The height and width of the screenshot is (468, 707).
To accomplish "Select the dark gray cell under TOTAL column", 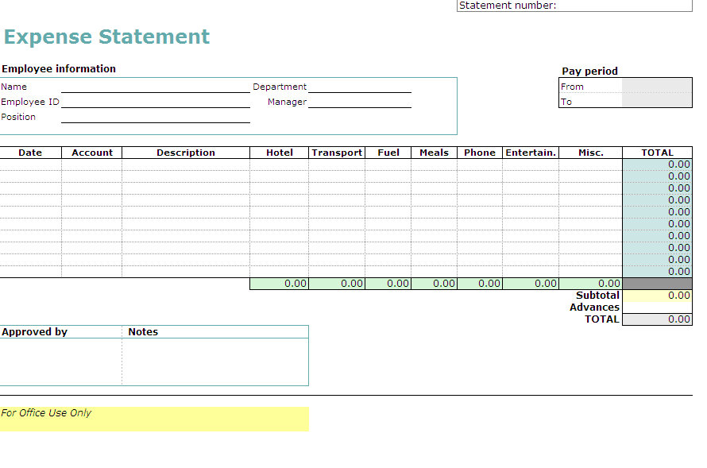I will pos(658,284).
